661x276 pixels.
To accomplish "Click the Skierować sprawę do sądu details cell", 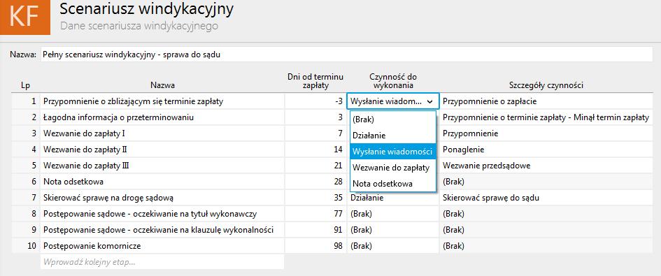I will click(x=546, y=198).
